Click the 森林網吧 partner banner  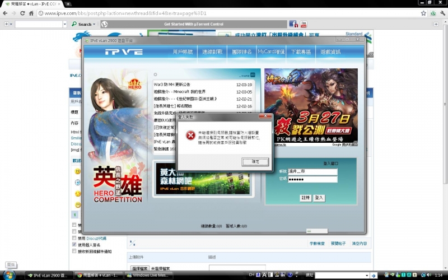[x=203, y=178]
